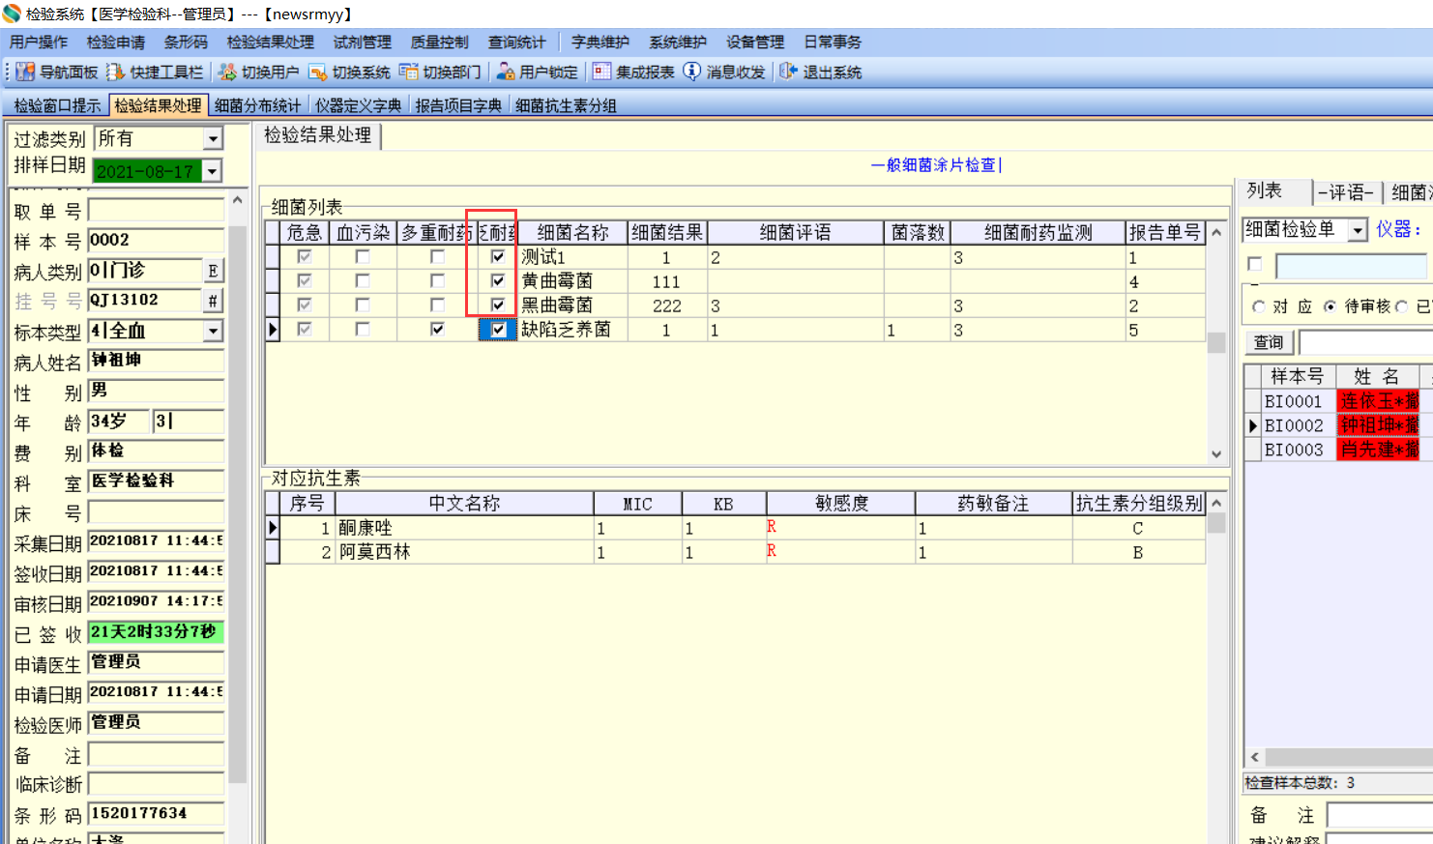1433x844 pixels.
Task: Click the 取单号 input field
Action: [156, 211]
